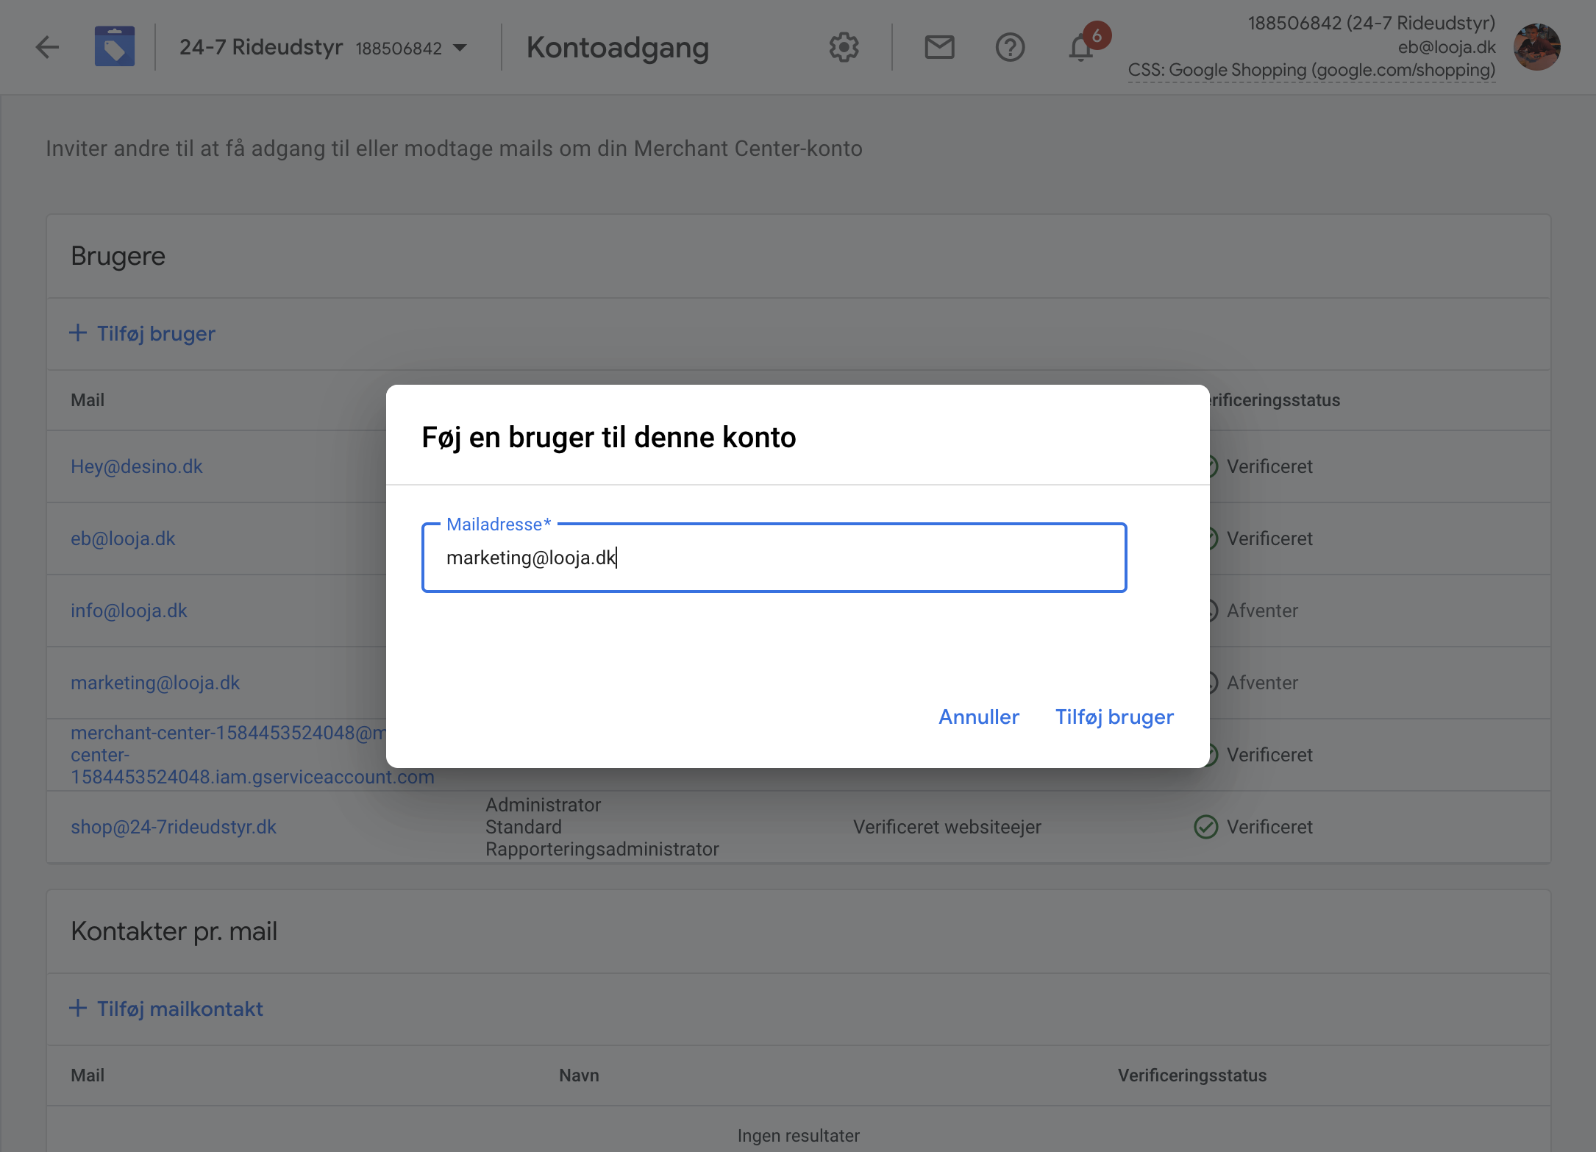The width and height of the screenshot is (1596, 1152).
Task: Click Annuller in the dialog
Action: (x=979, y=717)
